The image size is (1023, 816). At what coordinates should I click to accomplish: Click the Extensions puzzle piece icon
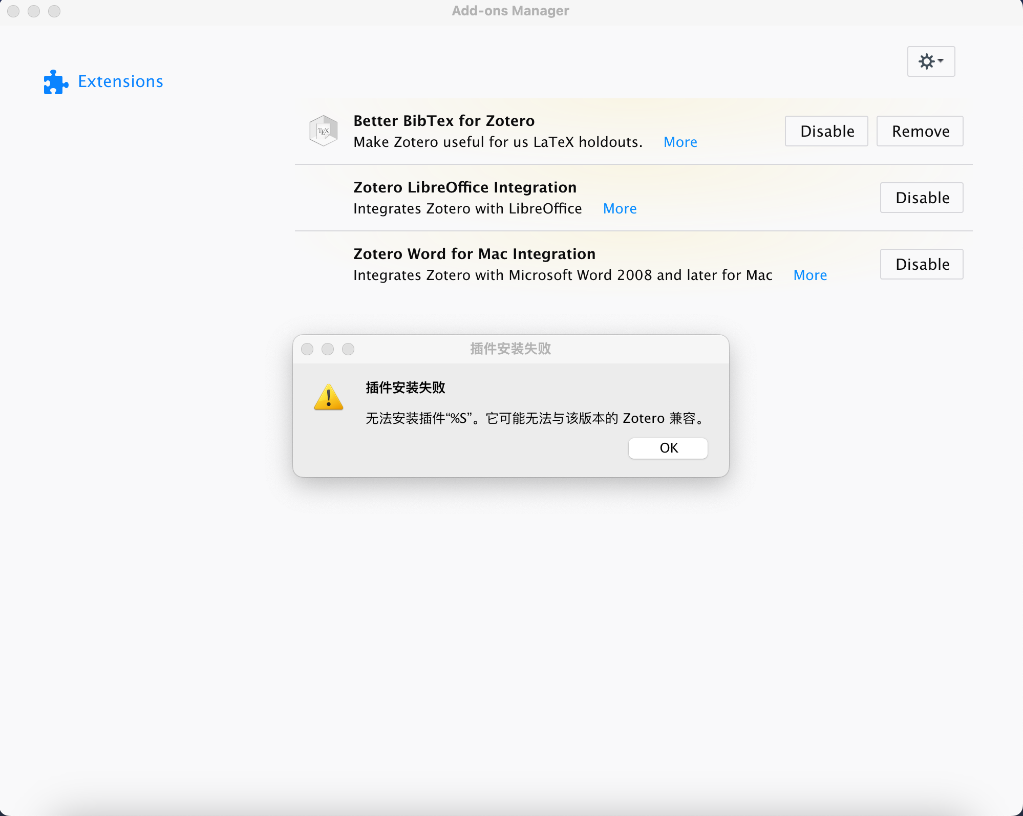[x=55, y=81]
